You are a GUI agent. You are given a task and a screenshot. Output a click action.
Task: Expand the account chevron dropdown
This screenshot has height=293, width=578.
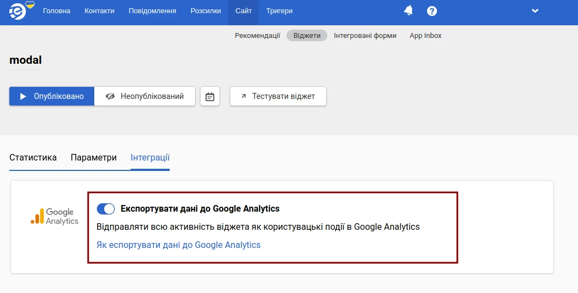(534, 11)
